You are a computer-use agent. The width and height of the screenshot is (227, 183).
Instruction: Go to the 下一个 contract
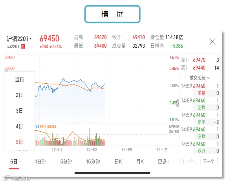click(x=209, y=161)
